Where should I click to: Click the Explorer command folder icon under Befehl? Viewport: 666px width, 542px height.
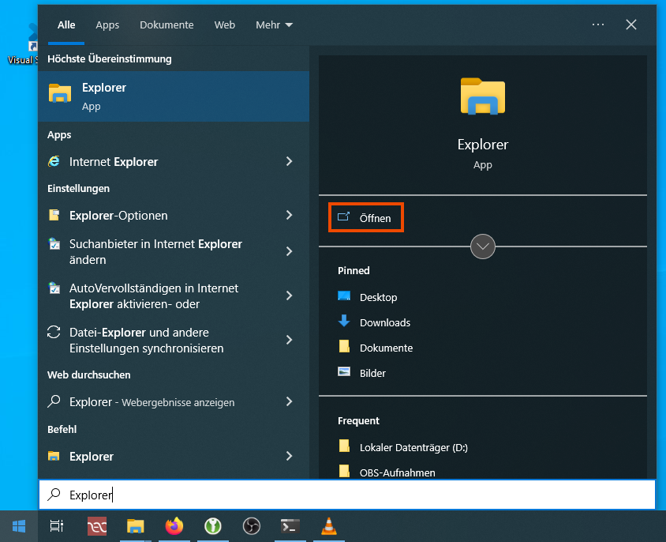(x=54, y=456)
